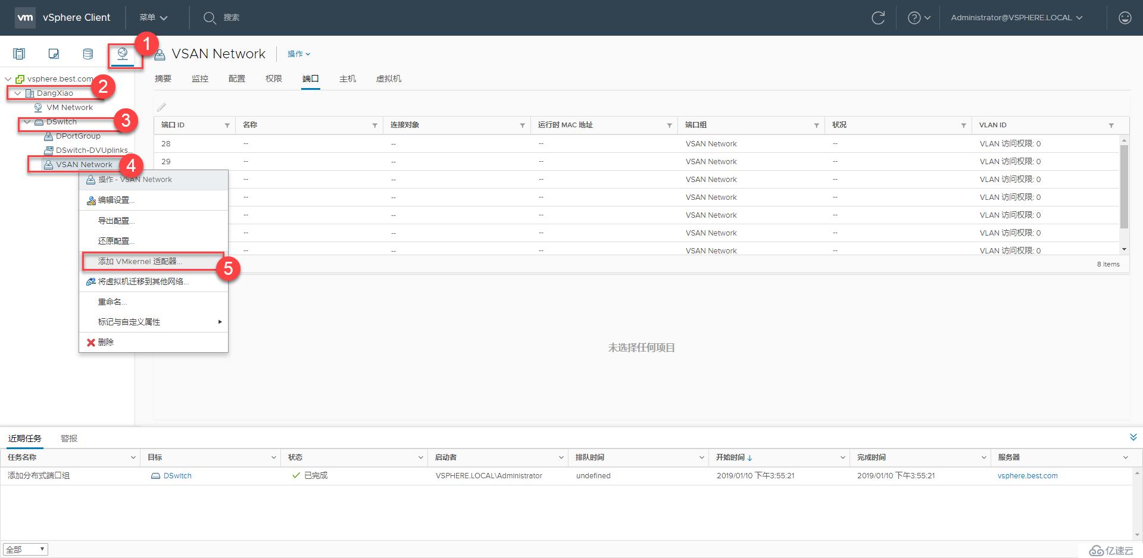Open the 菜单 dropdown
This screenshot has width=1143, height=558.
153,18
